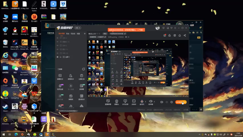
Task: Edit the stream tag selection field
Action: click(118, 33)
